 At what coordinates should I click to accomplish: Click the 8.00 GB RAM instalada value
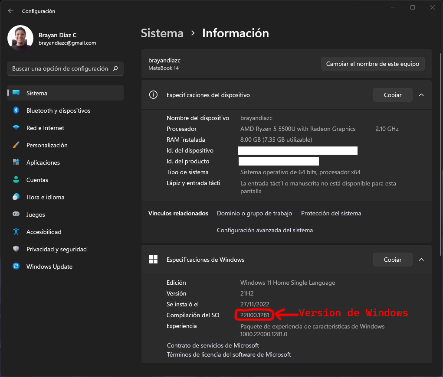pyautogui.click(x=276, y=140)
